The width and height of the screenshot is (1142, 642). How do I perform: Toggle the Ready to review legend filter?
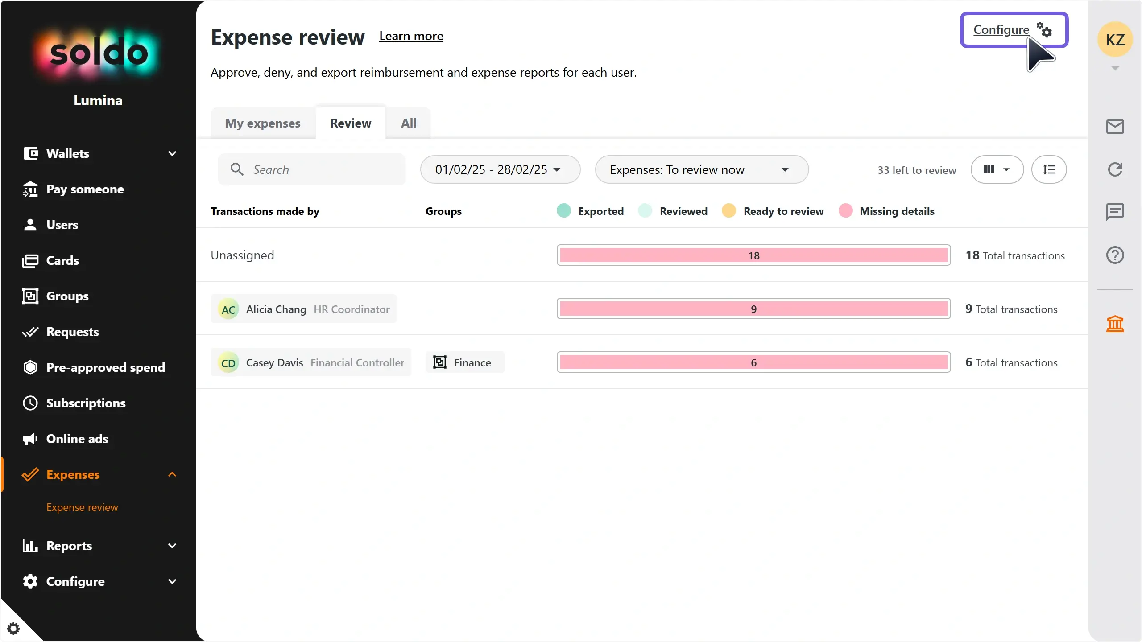[773, 211]
